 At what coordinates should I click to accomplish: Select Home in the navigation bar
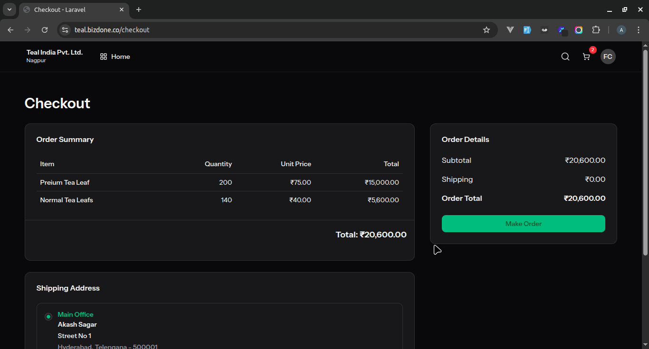pyautogui.click(x=121, y=57)
